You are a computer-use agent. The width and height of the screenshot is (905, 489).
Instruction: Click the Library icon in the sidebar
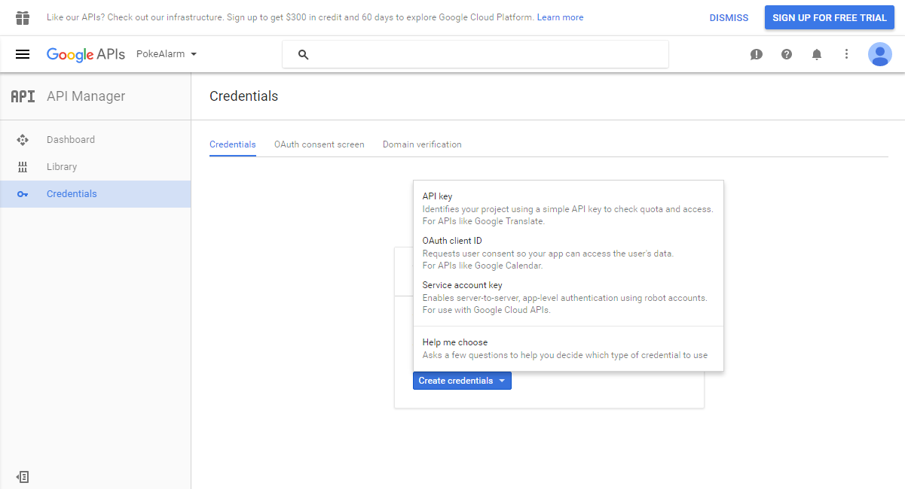[23, 167]
